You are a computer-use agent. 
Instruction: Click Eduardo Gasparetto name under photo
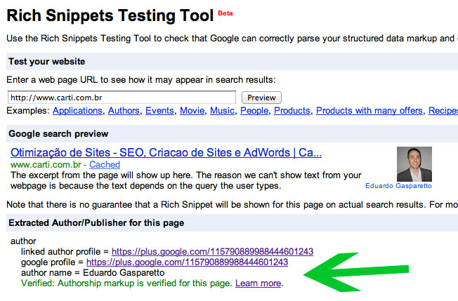click(x=398, y=187)
